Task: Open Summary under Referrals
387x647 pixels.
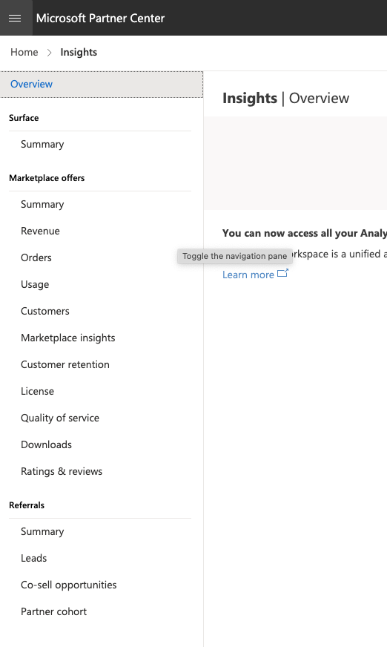Action: coord(42,531)
